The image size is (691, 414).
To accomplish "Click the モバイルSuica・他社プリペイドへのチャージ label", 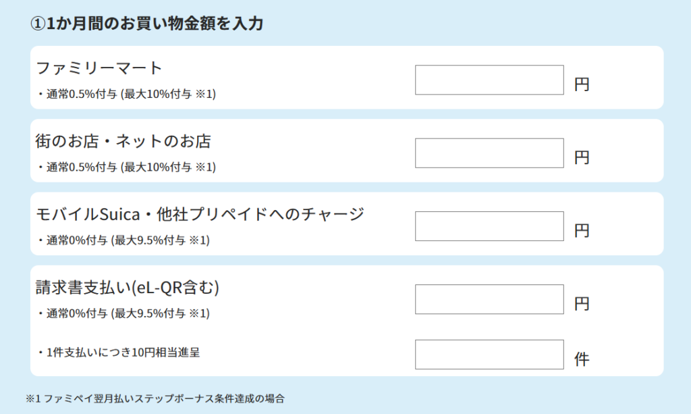I will tap(200, 214).
